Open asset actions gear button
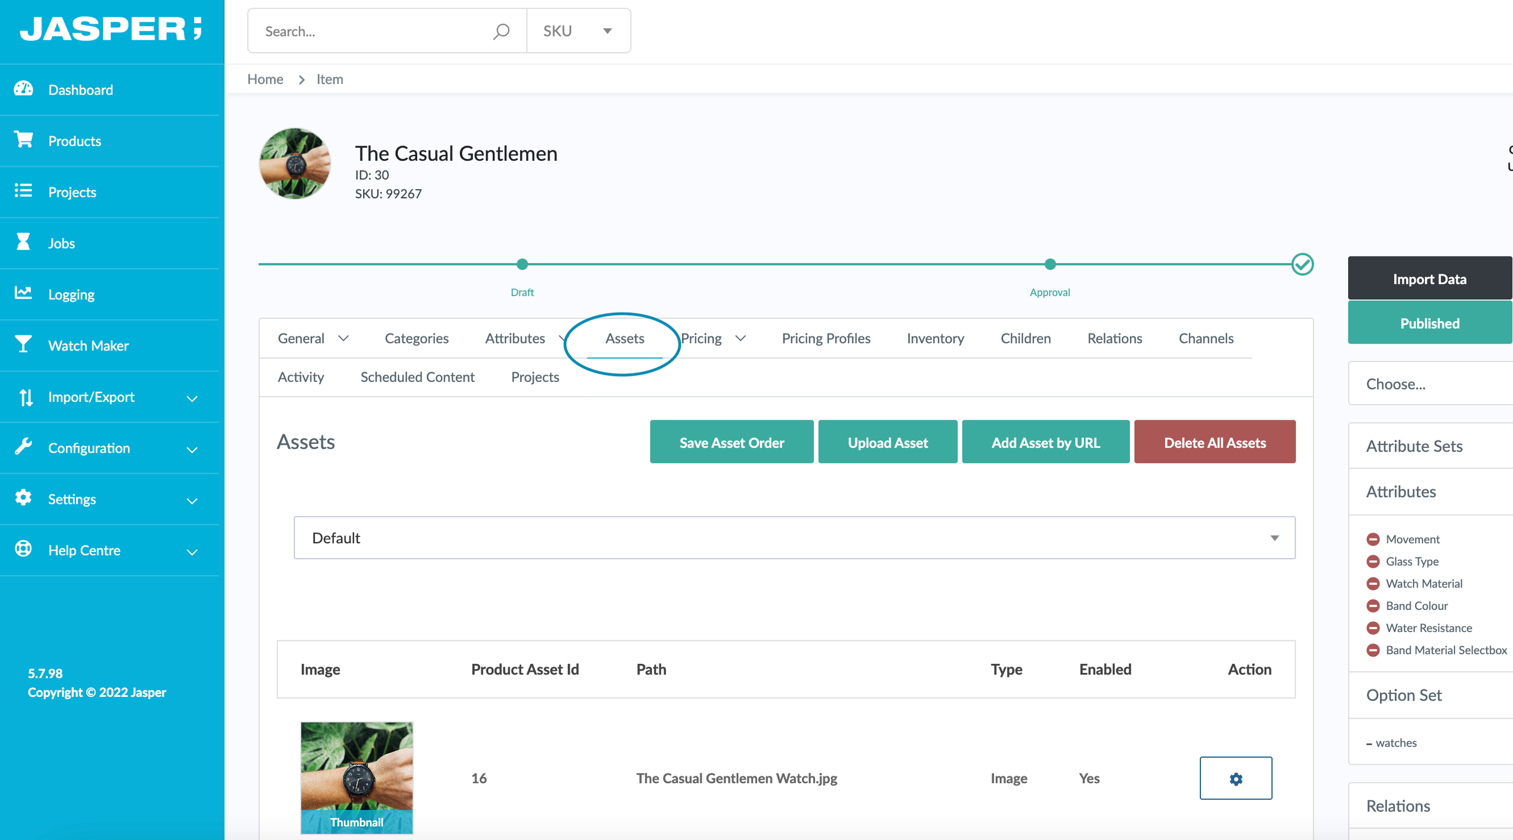Screen dimensions: 1513x840 [1235, 778]
